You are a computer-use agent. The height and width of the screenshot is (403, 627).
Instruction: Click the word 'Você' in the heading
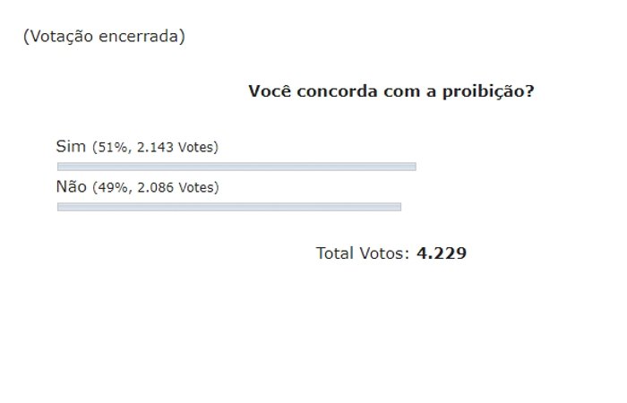[270, 91]
